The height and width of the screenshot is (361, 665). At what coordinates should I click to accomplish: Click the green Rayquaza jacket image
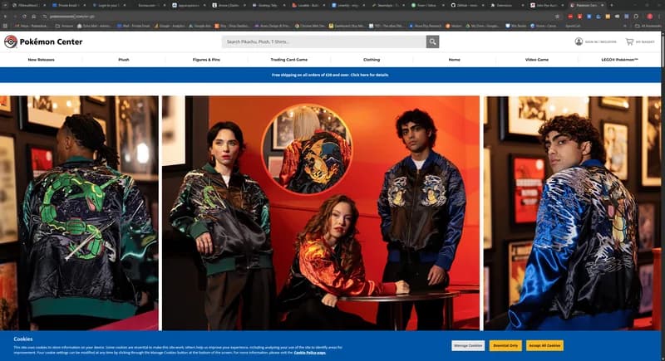79,213
